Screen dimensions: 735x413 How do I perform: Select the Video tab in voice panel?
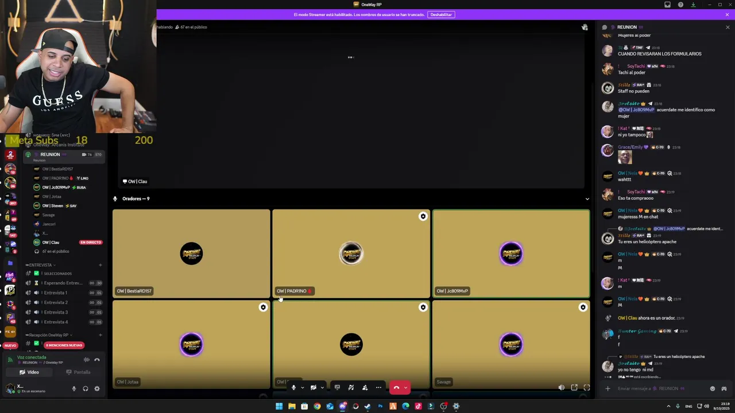pos(29,372)
